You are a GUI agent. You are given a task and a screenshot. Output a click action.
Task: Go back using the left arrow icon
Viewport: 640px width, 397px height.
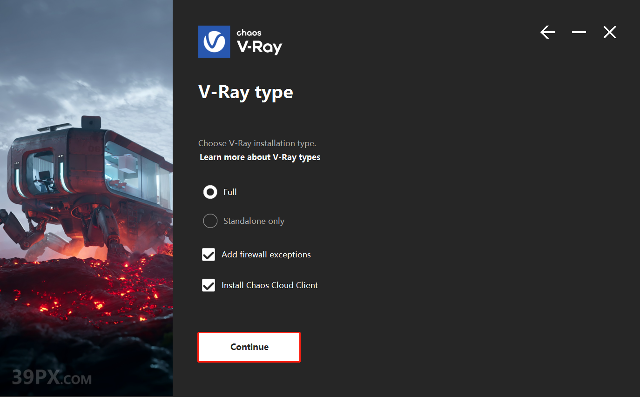tap(548, 32)
